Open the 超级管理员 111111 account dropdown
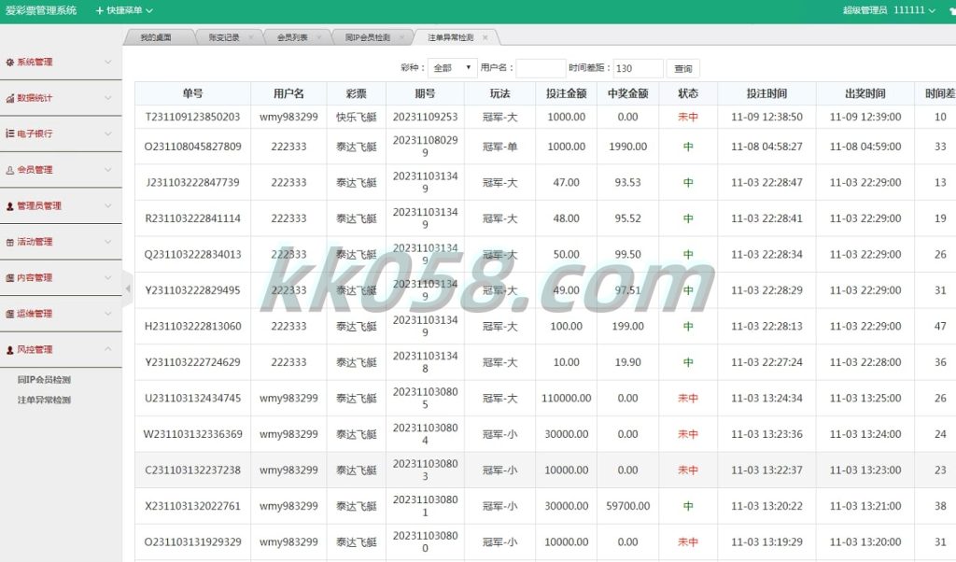The image size is (956, 562). [x=889, y=10]
